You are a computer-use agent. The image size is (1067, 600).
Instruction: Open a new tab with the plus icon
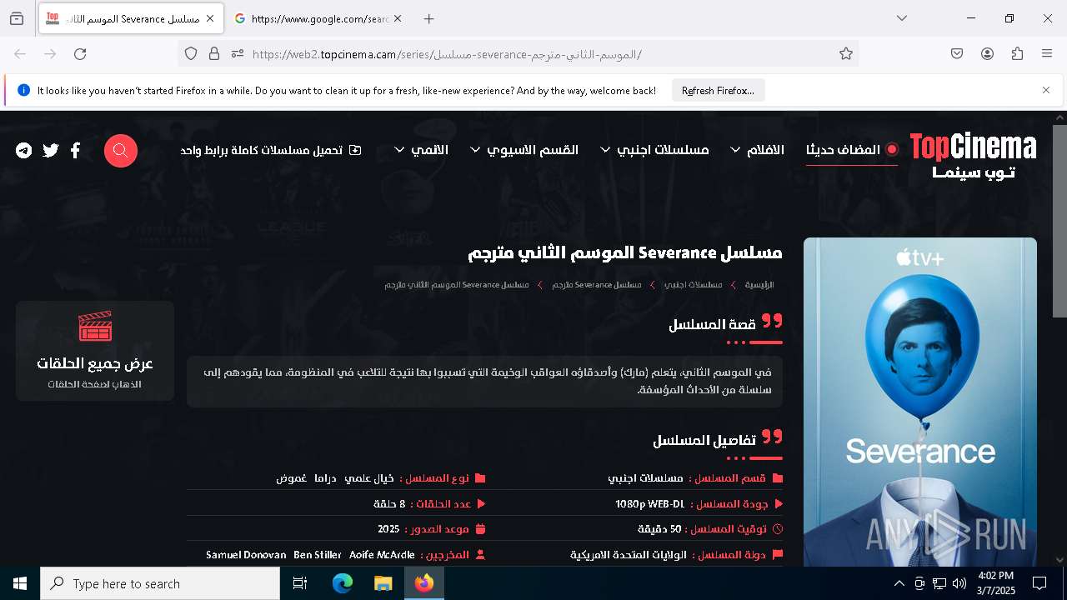(428, 18)
